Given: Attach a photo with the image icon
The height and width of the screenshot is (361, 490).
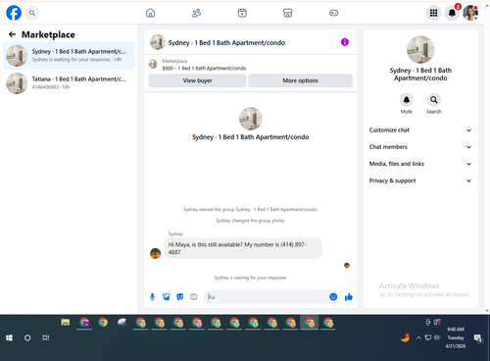Looking at the screenshot, I should click(167, 297).
